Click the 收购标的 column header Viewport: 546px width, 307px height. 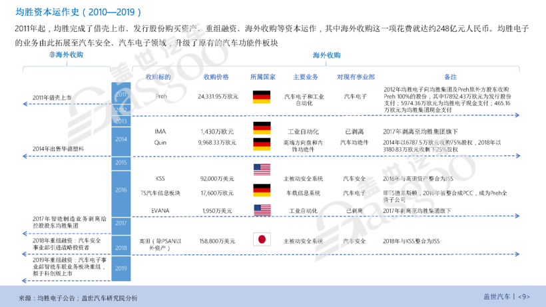(x=158, y=77)
